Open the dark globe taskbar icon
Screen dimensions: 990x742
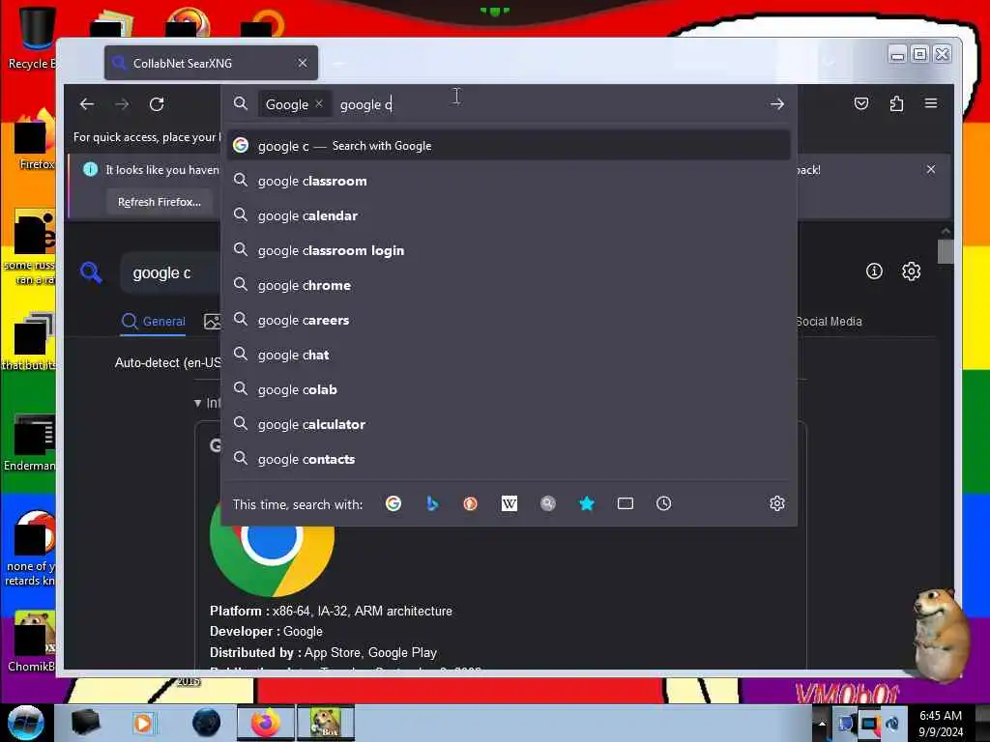(x=206, y=723)
